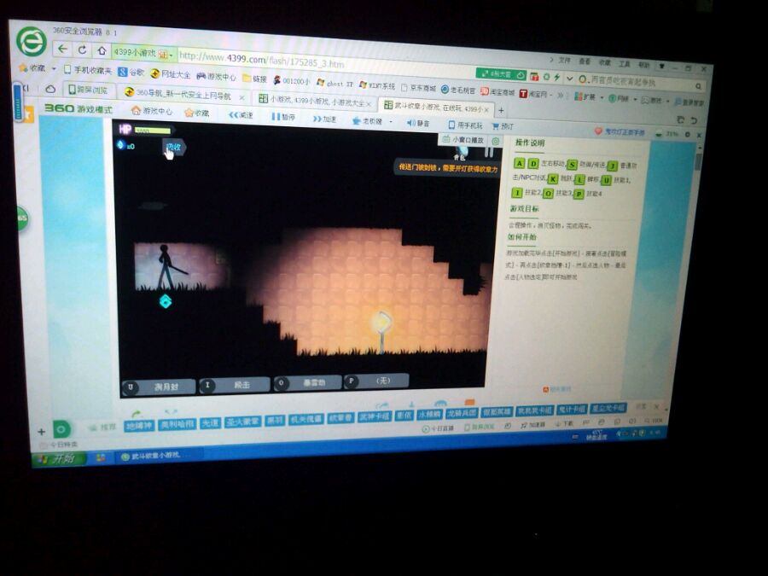The width and height of the screenshot is (768, 576).
Task: Switch to 360导航 tab
Action: click(185, 94)
